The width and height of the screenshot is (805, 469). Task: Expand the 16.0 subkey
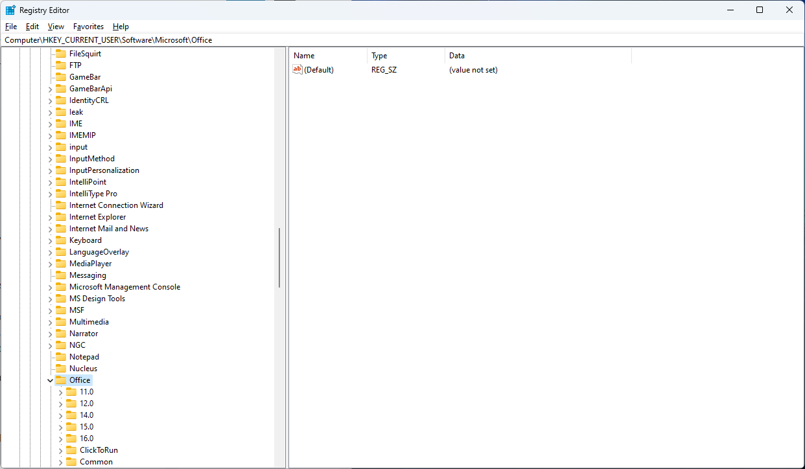coord(61,439)
